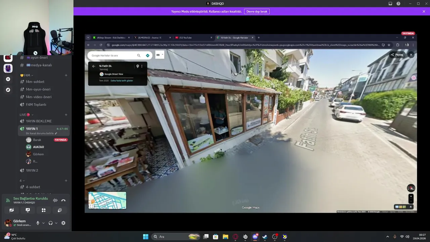This screenshot has height=242, width=430.
Task: Collapse the F4M category
Action: pyautogui.click(x=26, y=75)
